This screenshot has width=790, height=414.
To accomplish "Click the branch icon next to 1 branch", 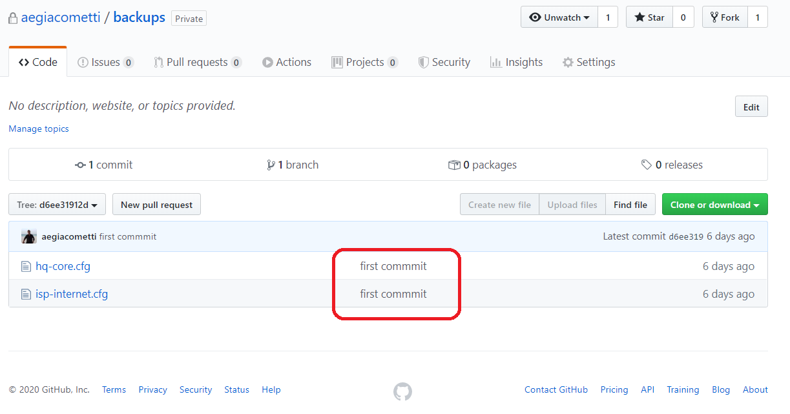I will pos(271,165).
